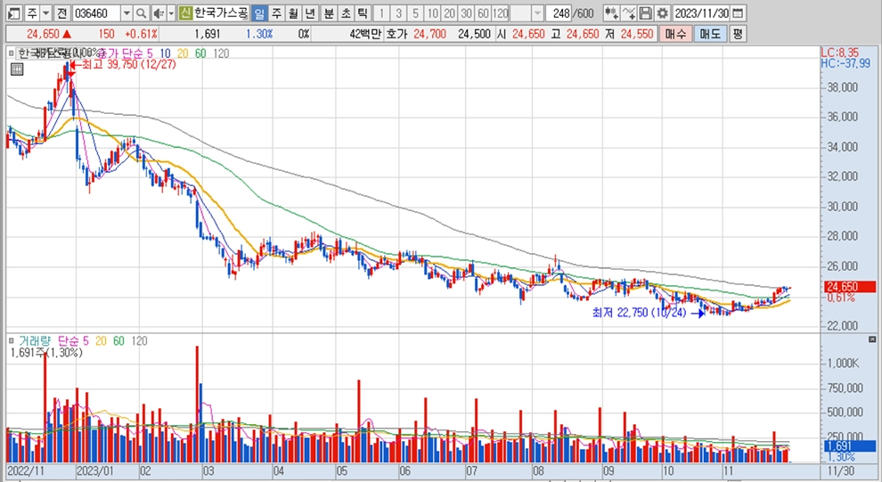This screenshot has width=882, height=482.
Task: Click the orange 20 price moving average legend
Action: coord(183,53)
